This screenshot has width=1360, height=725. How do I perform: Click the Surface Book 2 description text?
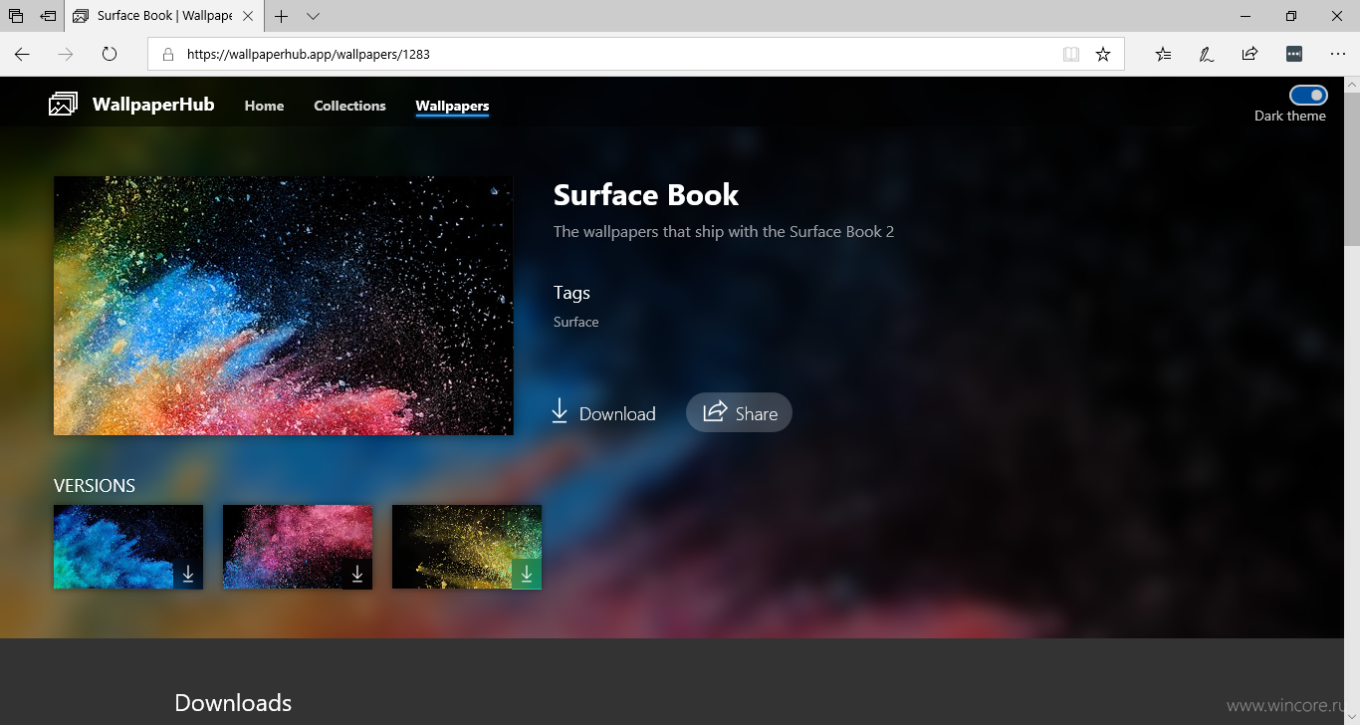pos(724,231)
